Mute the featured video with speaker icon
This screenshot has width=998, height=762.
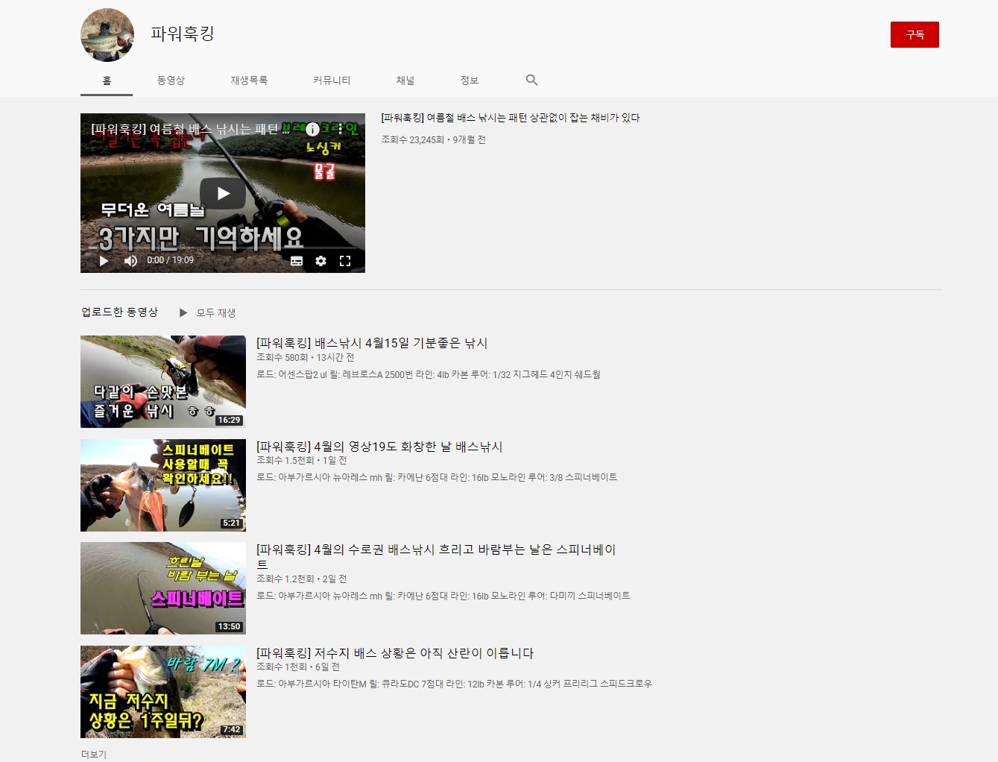tap(130, 261)
